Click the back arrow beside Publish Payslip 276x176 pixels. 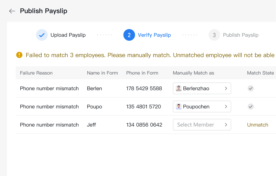(12, 11)
